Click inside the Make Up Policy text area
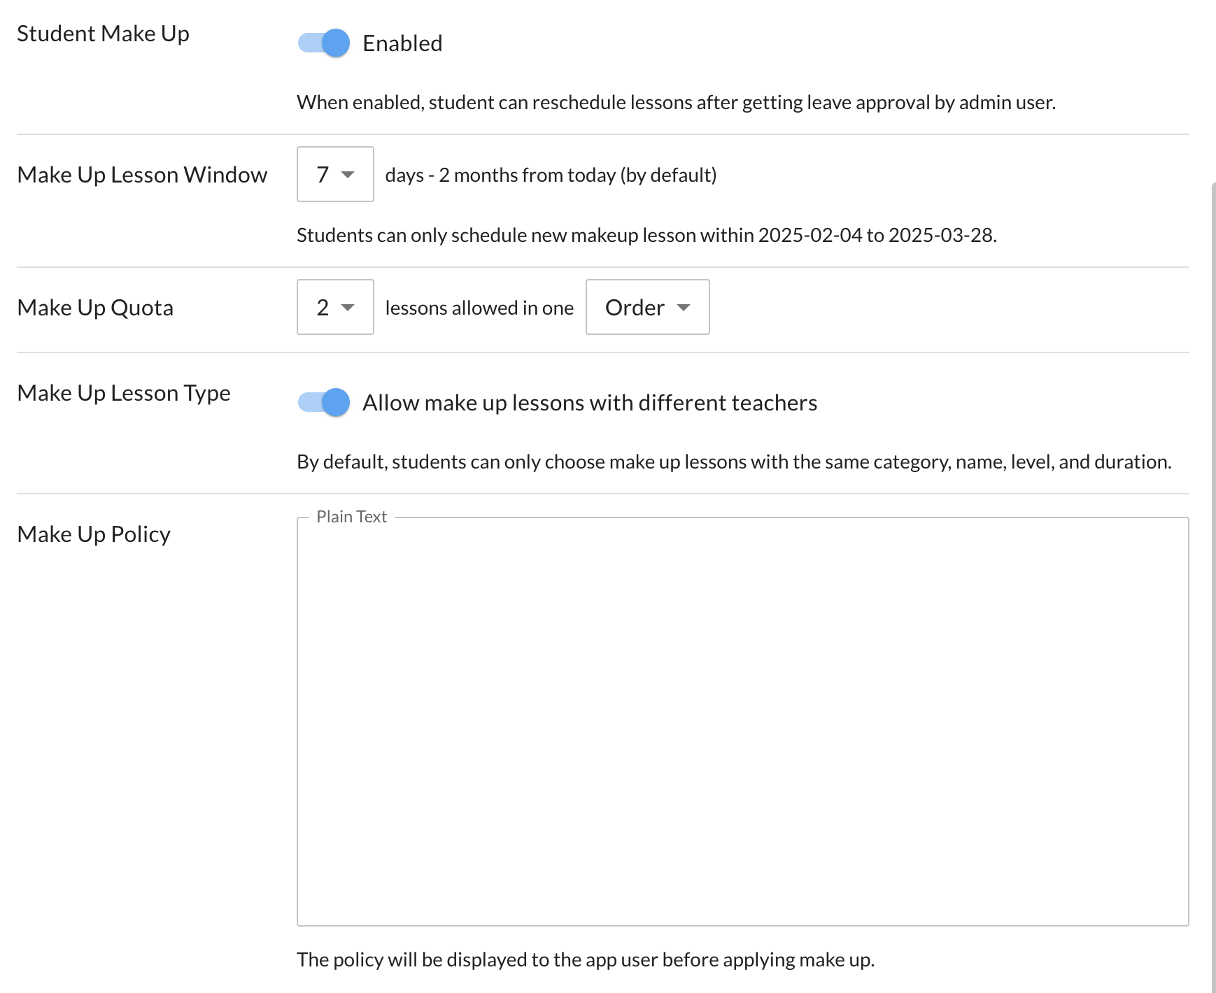Image resolution: width=1216 pixels, height=993 pixels. tap(742, 722)
